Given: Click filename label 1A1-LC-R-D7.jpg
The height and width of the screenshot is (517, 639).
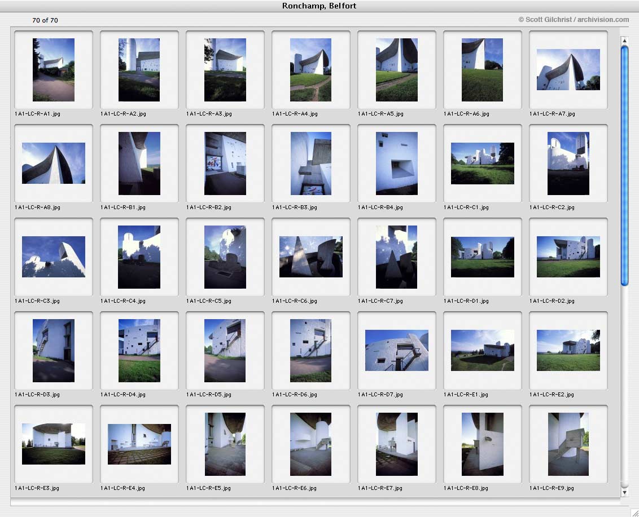Looking at the screenshot, I should 380,395.
